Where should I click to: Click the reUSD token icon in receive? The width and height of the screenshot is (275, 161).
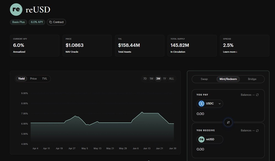point(201,140)
